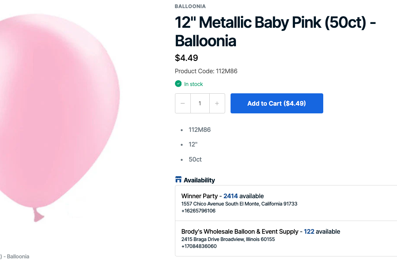Click the pink balloon product image

(58, 116)
